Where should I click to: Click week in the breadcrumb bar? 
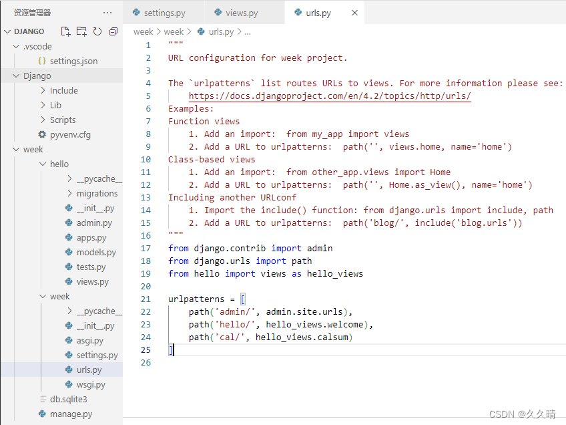tap(143, 31)
